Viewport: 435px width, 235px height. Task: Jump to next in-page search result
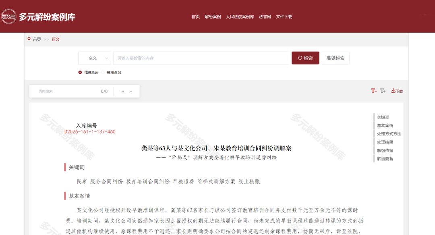(130, 92)
